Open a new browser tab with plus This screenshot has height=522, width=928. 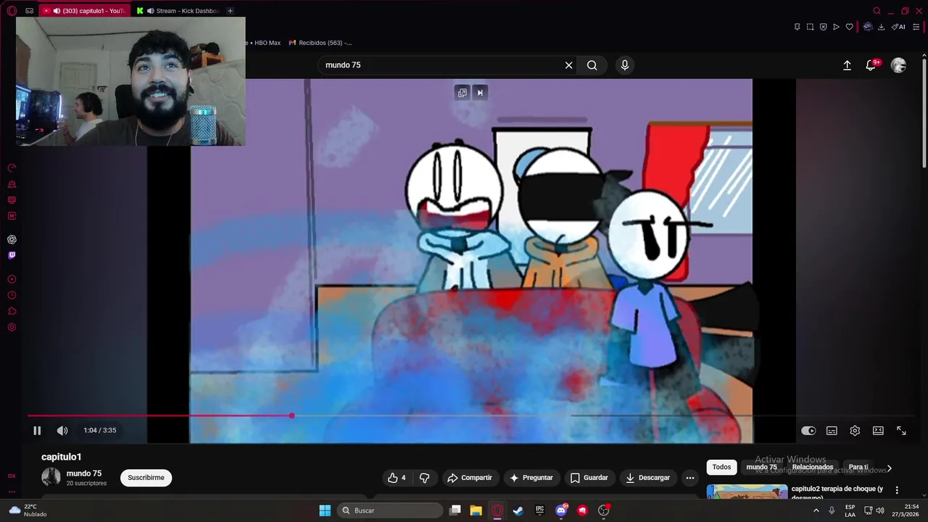[x=230, y=11]
